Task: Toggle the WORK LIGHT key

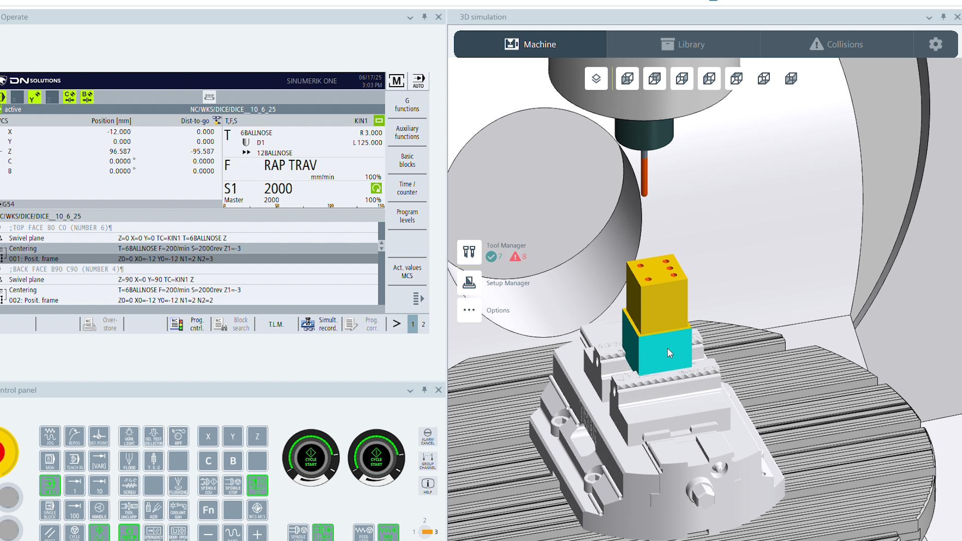Action: click(x=129, y=436)
